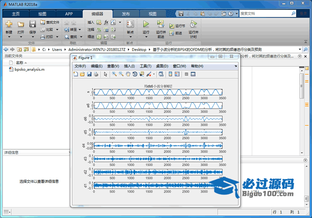Viewport: 312px width, 218px height.
Task: Click Run and Time (运行并计时) icon
Action: point(193,24)
